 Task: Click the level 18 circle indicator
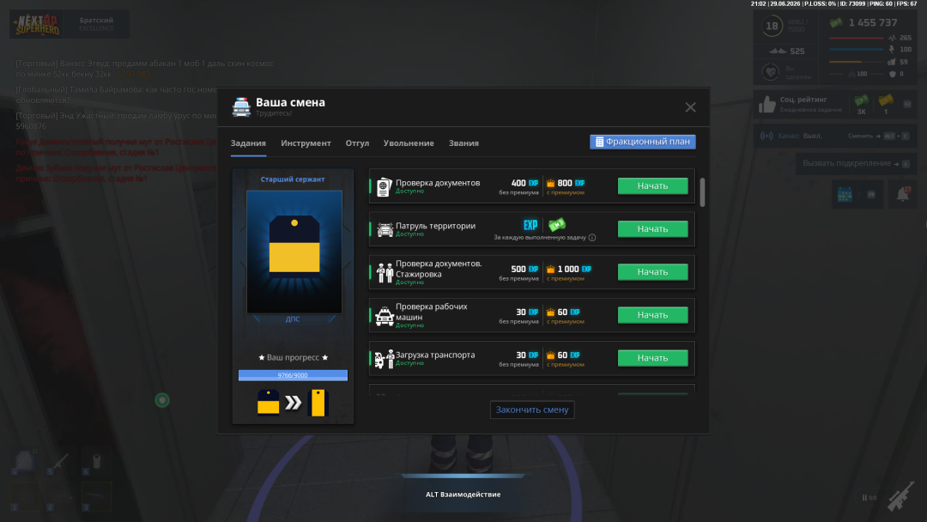click(772, 26)
